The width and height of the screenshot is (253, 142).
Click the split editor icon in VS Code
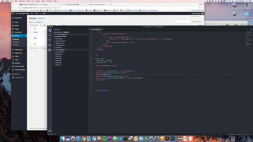point(251,30)
